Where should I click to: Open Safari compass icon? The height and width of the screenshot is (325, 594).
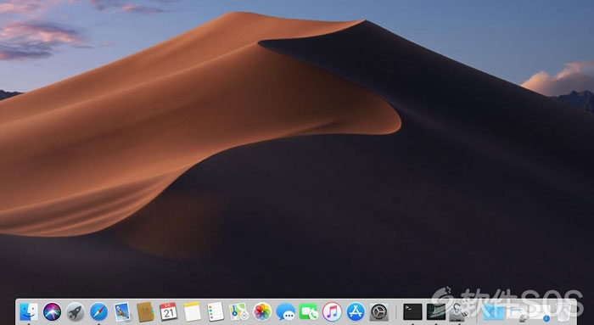pyautogui.click(x=99, y=311)
